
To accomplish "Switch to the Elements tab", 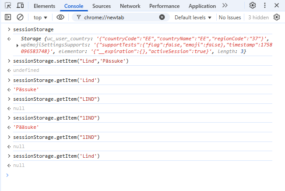I will tap(44, 6).
